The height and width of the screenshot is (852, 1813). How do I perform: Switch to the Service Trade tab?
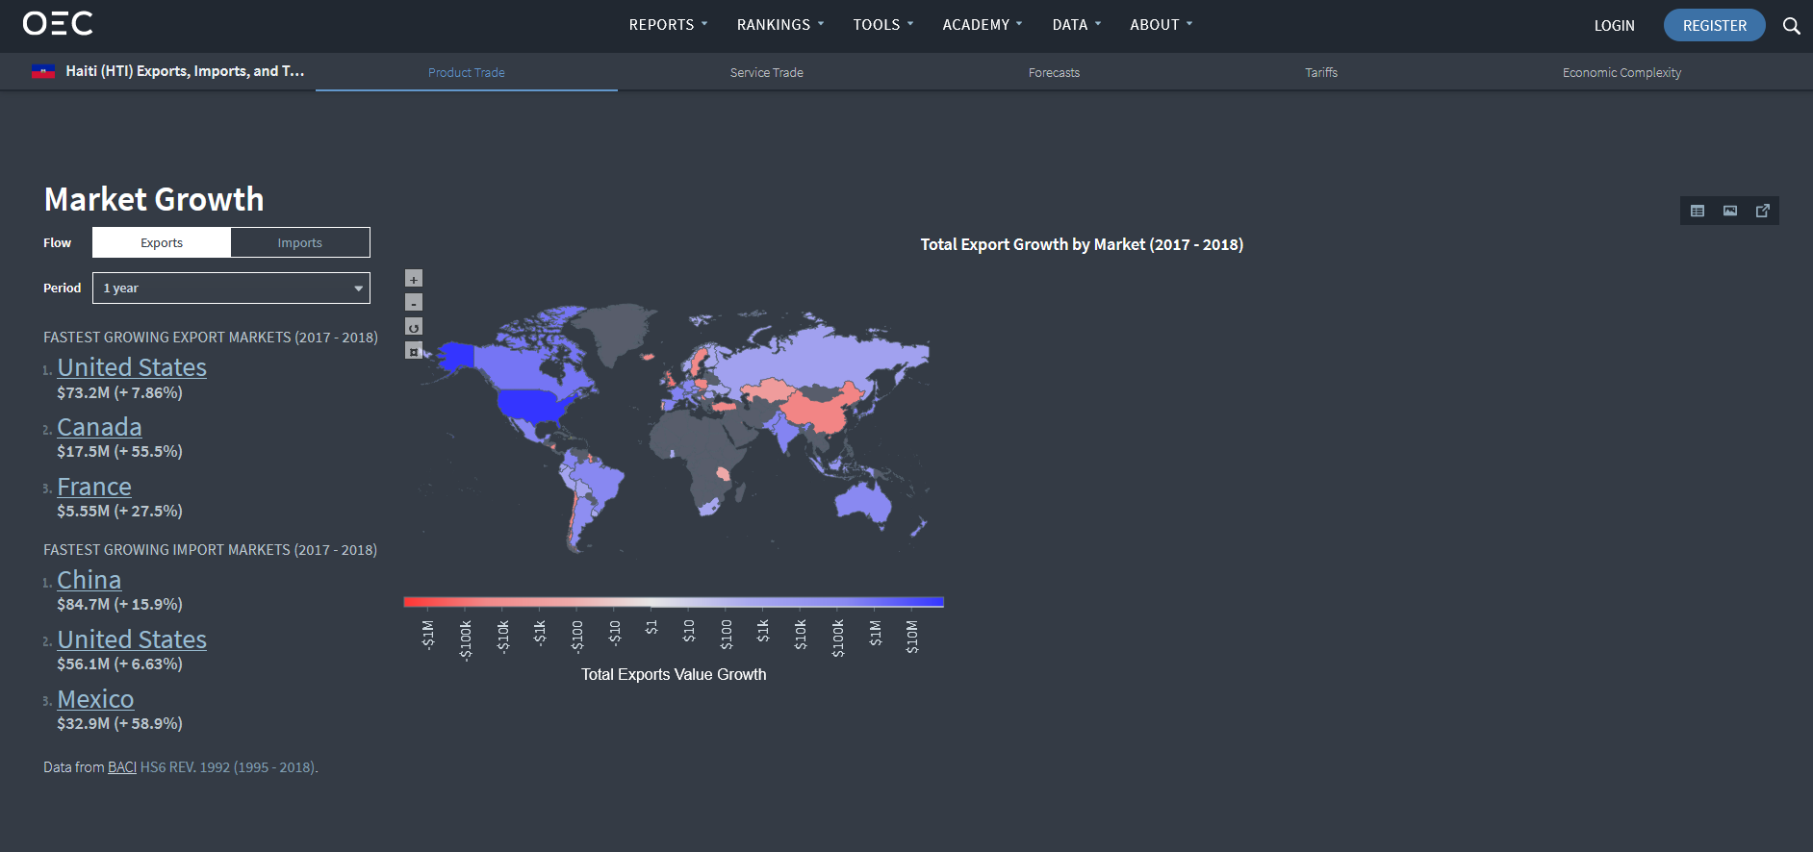(x=766, y=73)
